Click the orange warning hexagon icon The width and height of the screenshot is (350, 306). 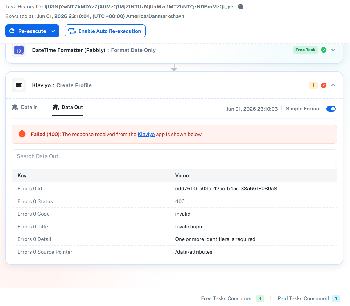tap(22, 134)
